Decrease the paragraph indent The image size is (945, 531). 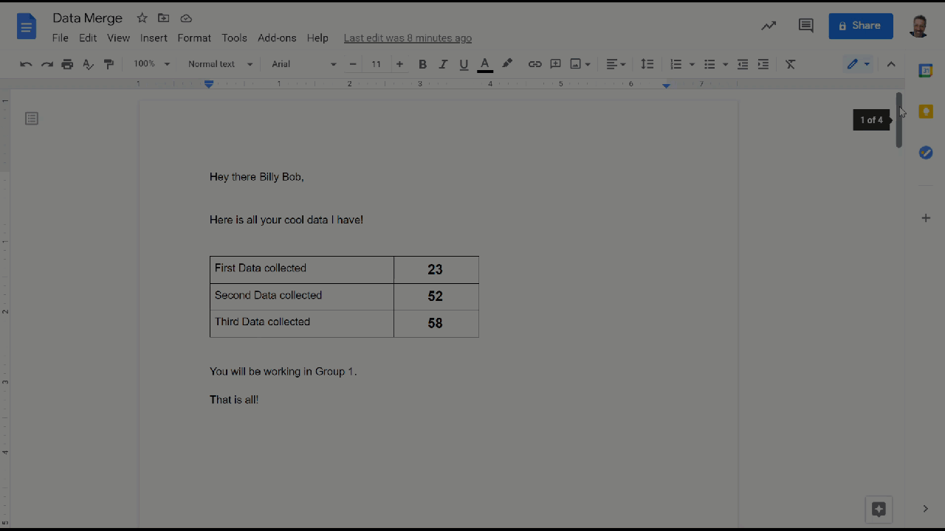[743, 64]
